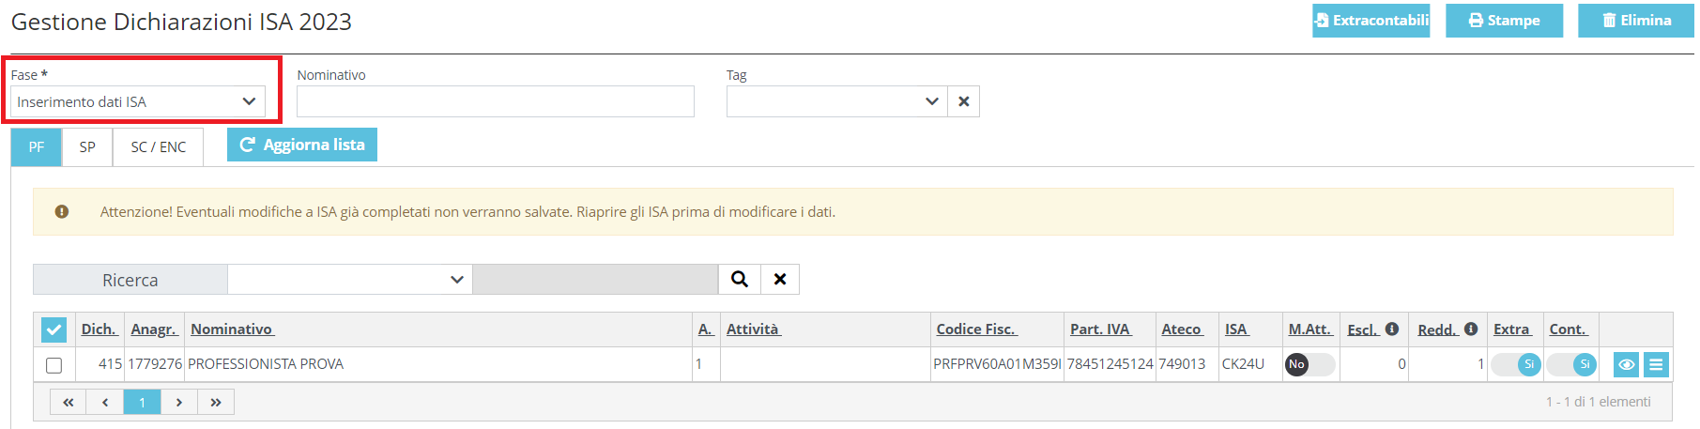Open the eye view icon for PROFESSIONISTA PROVA
1700x429 pixels.
click(x=1627, y=364)
